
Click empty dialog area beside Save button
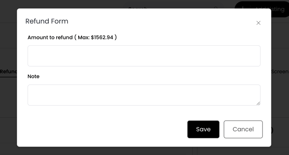[107, 129]
